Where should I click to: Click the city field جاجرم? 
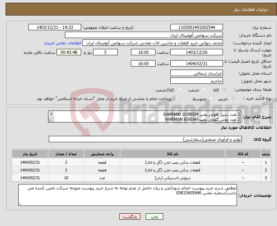(x=197, y=81)
